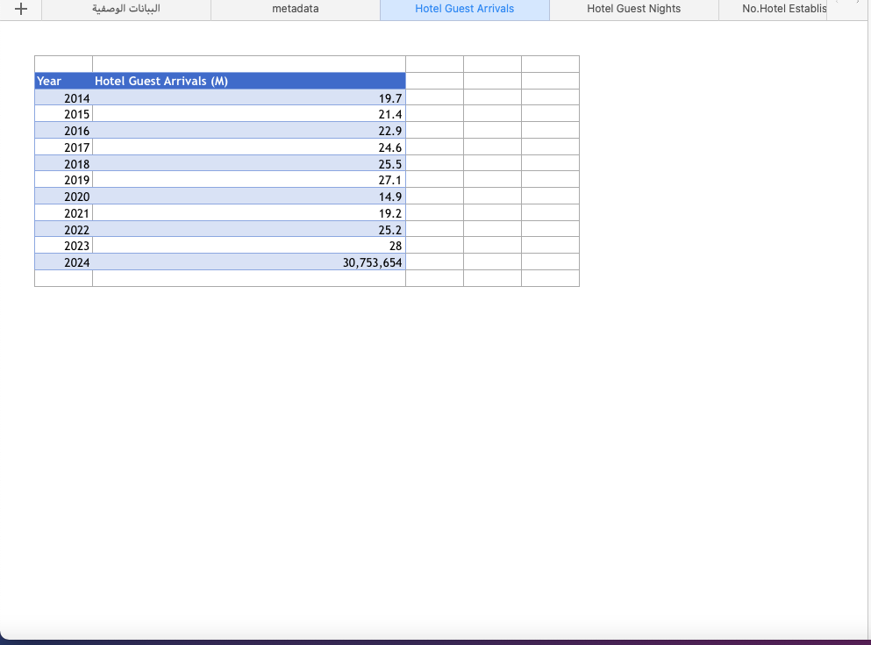
Task: Select the 2019 year cell
Action: (63, 180)
